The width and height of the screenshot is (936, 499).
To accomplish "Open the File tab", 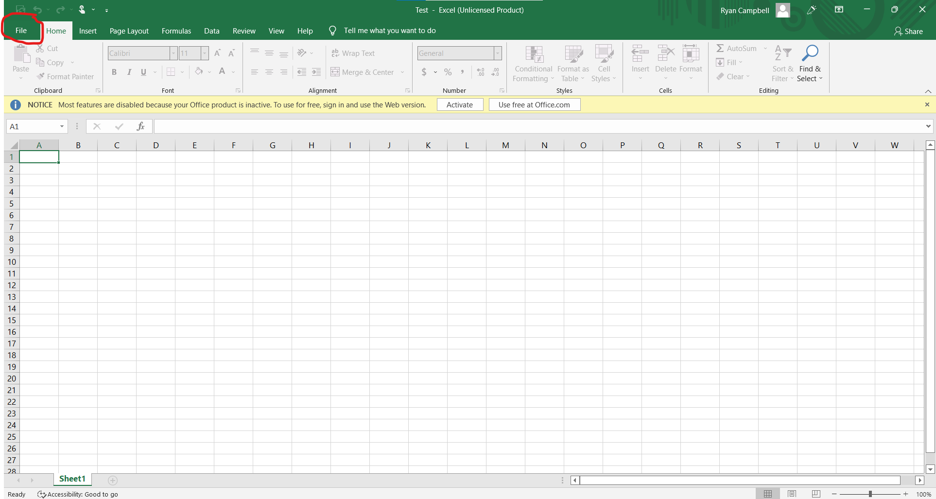I will click(x=21, y=30).
